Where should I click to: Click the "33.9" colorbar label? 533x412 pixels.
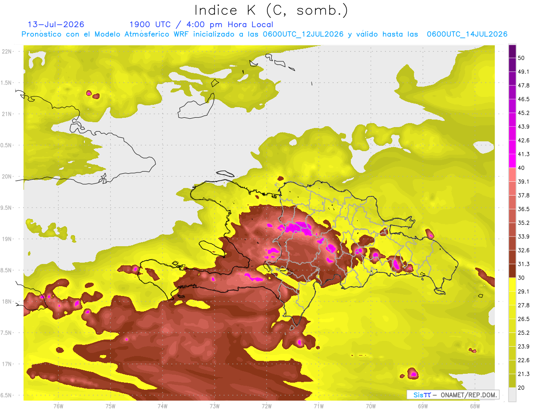524,236
